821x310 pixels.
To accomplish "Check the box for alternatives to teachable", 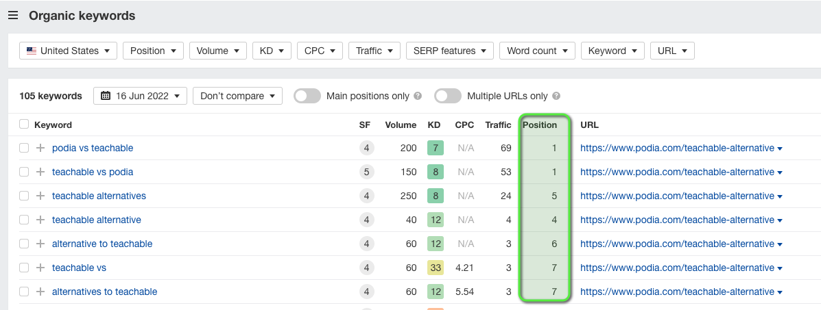I will 23,292.
